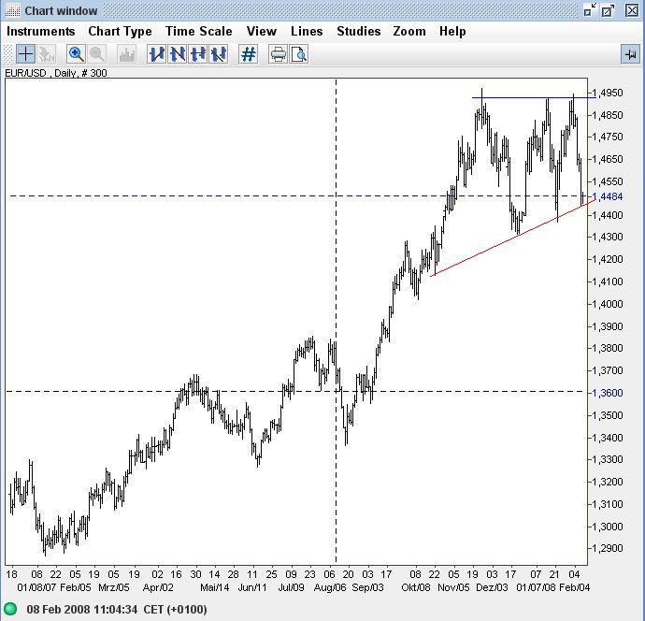Click the green connection status indicator

pos(10,609)
